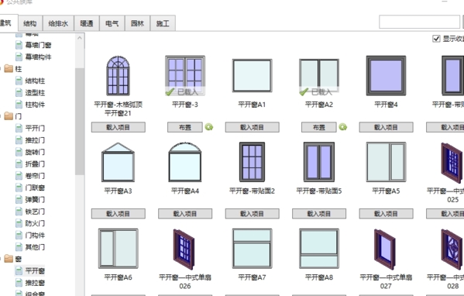The image size is (464, 296).
Task: Click the search input field
Action: coord(419,22)
